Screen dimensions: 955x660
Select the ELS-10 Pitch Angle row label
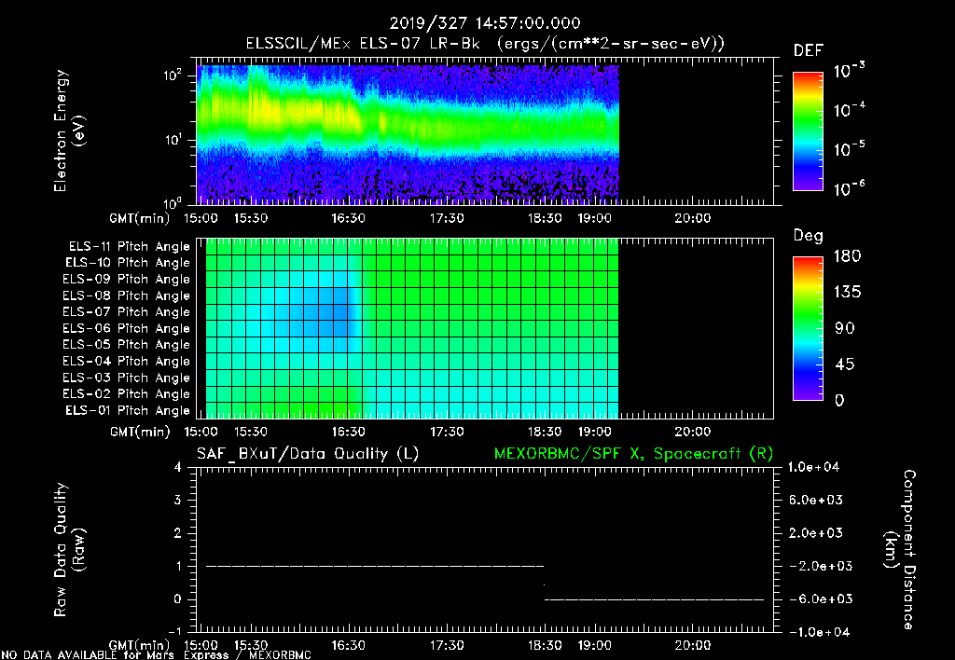(128, 263)
